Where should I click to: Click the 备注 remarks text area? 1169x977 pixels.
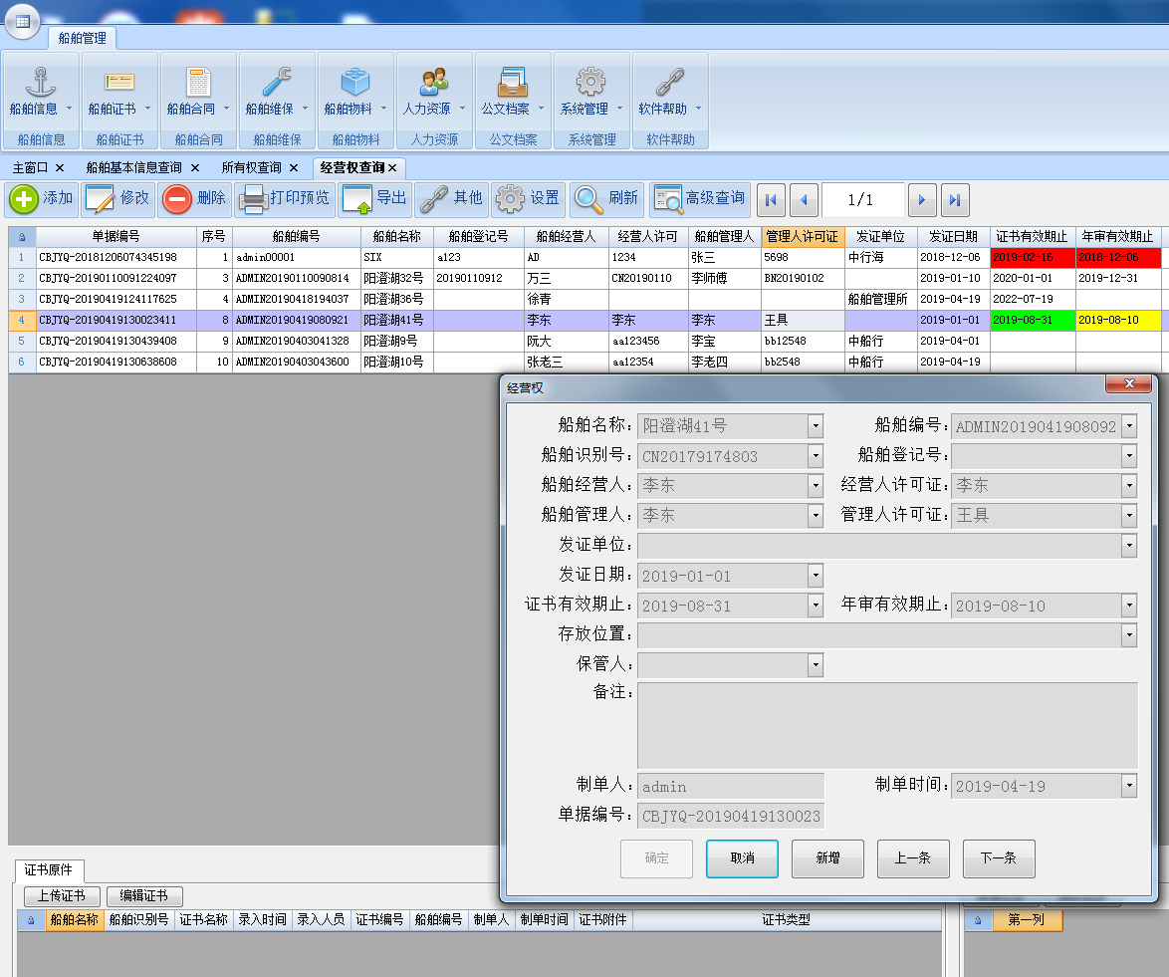887,725
